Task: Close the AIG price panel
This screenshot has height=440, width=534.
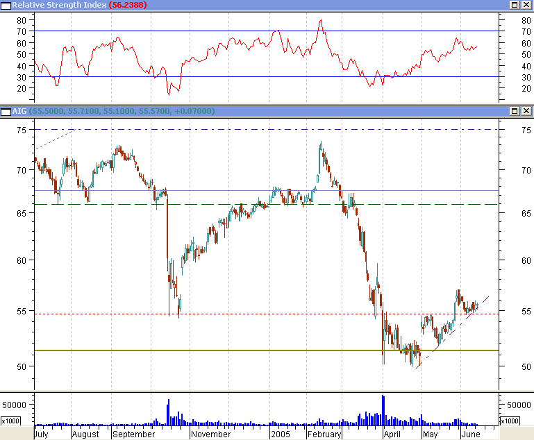Action: pyautogui.click(x=526, y=111)
